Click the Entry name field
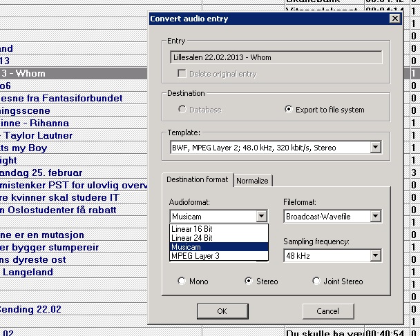Viewport: 420px width, 336px height. (x=276, y=57)
